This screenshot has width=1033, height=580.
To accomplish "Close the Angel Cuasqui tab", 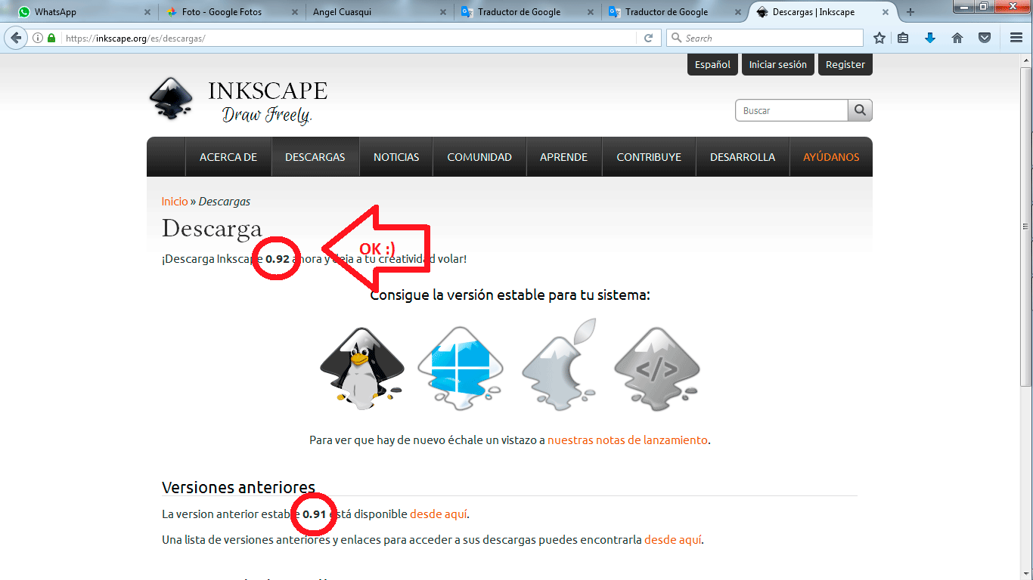I will 442,12.
